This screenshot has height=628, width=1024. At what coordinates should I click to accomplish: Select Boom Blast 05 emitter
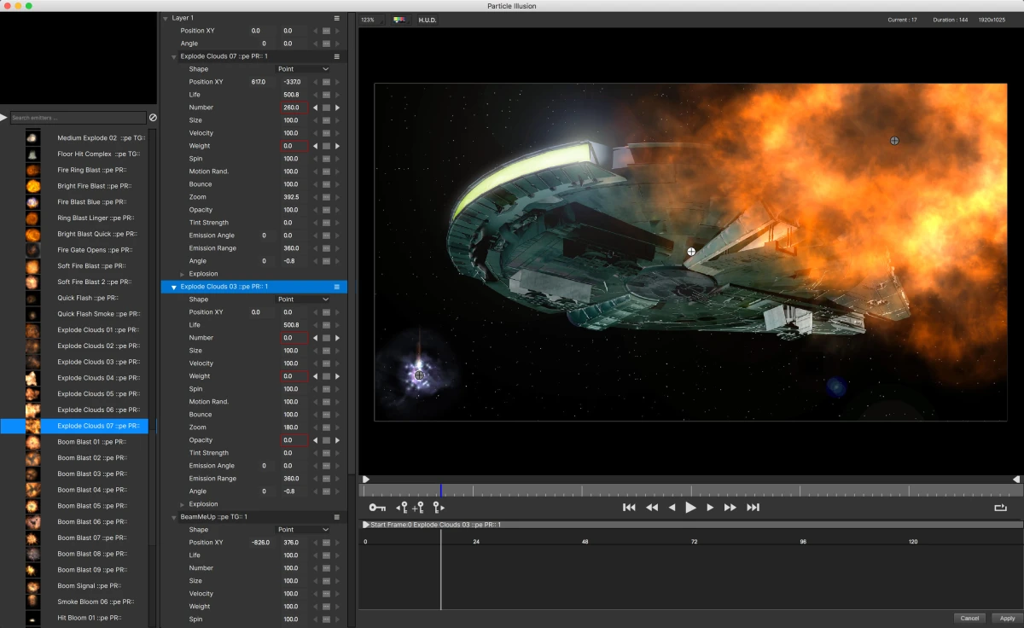(x=93, y=506)
